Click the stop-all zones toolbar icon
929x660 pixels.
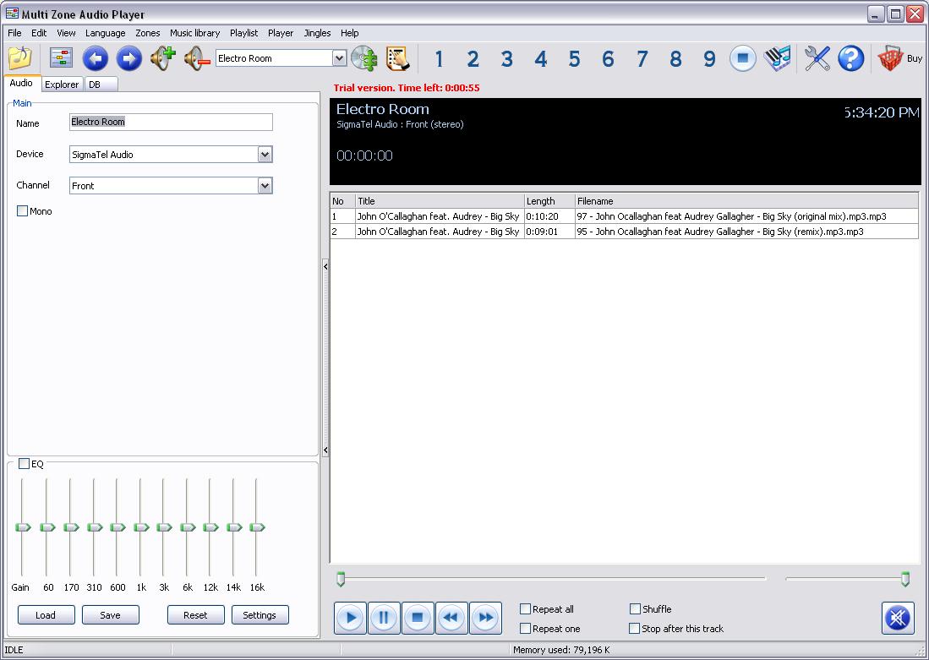click(x=742, y=58)
